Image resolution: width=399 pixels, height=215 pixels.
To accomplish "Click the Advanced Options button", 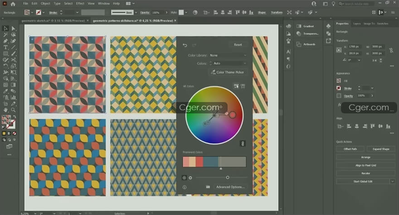I will 230,187.
